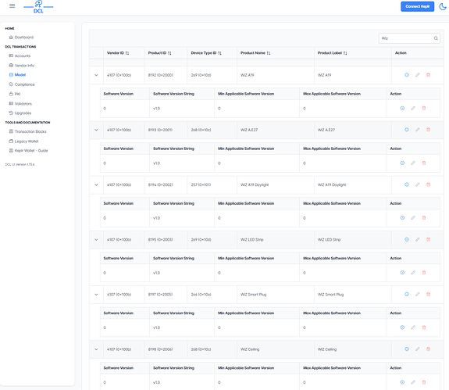Viewport: 449px width, 390px height.
Task: Edit the WiZ Ceiling model
Action: click(x=418, y=349)
